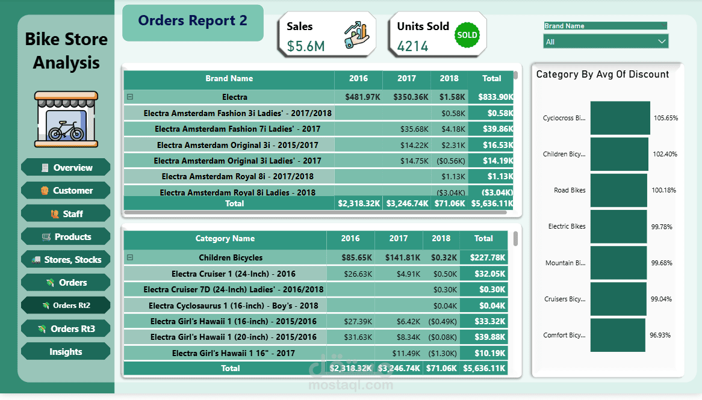Click the green SOLD badge icon

tap(467, 35)
